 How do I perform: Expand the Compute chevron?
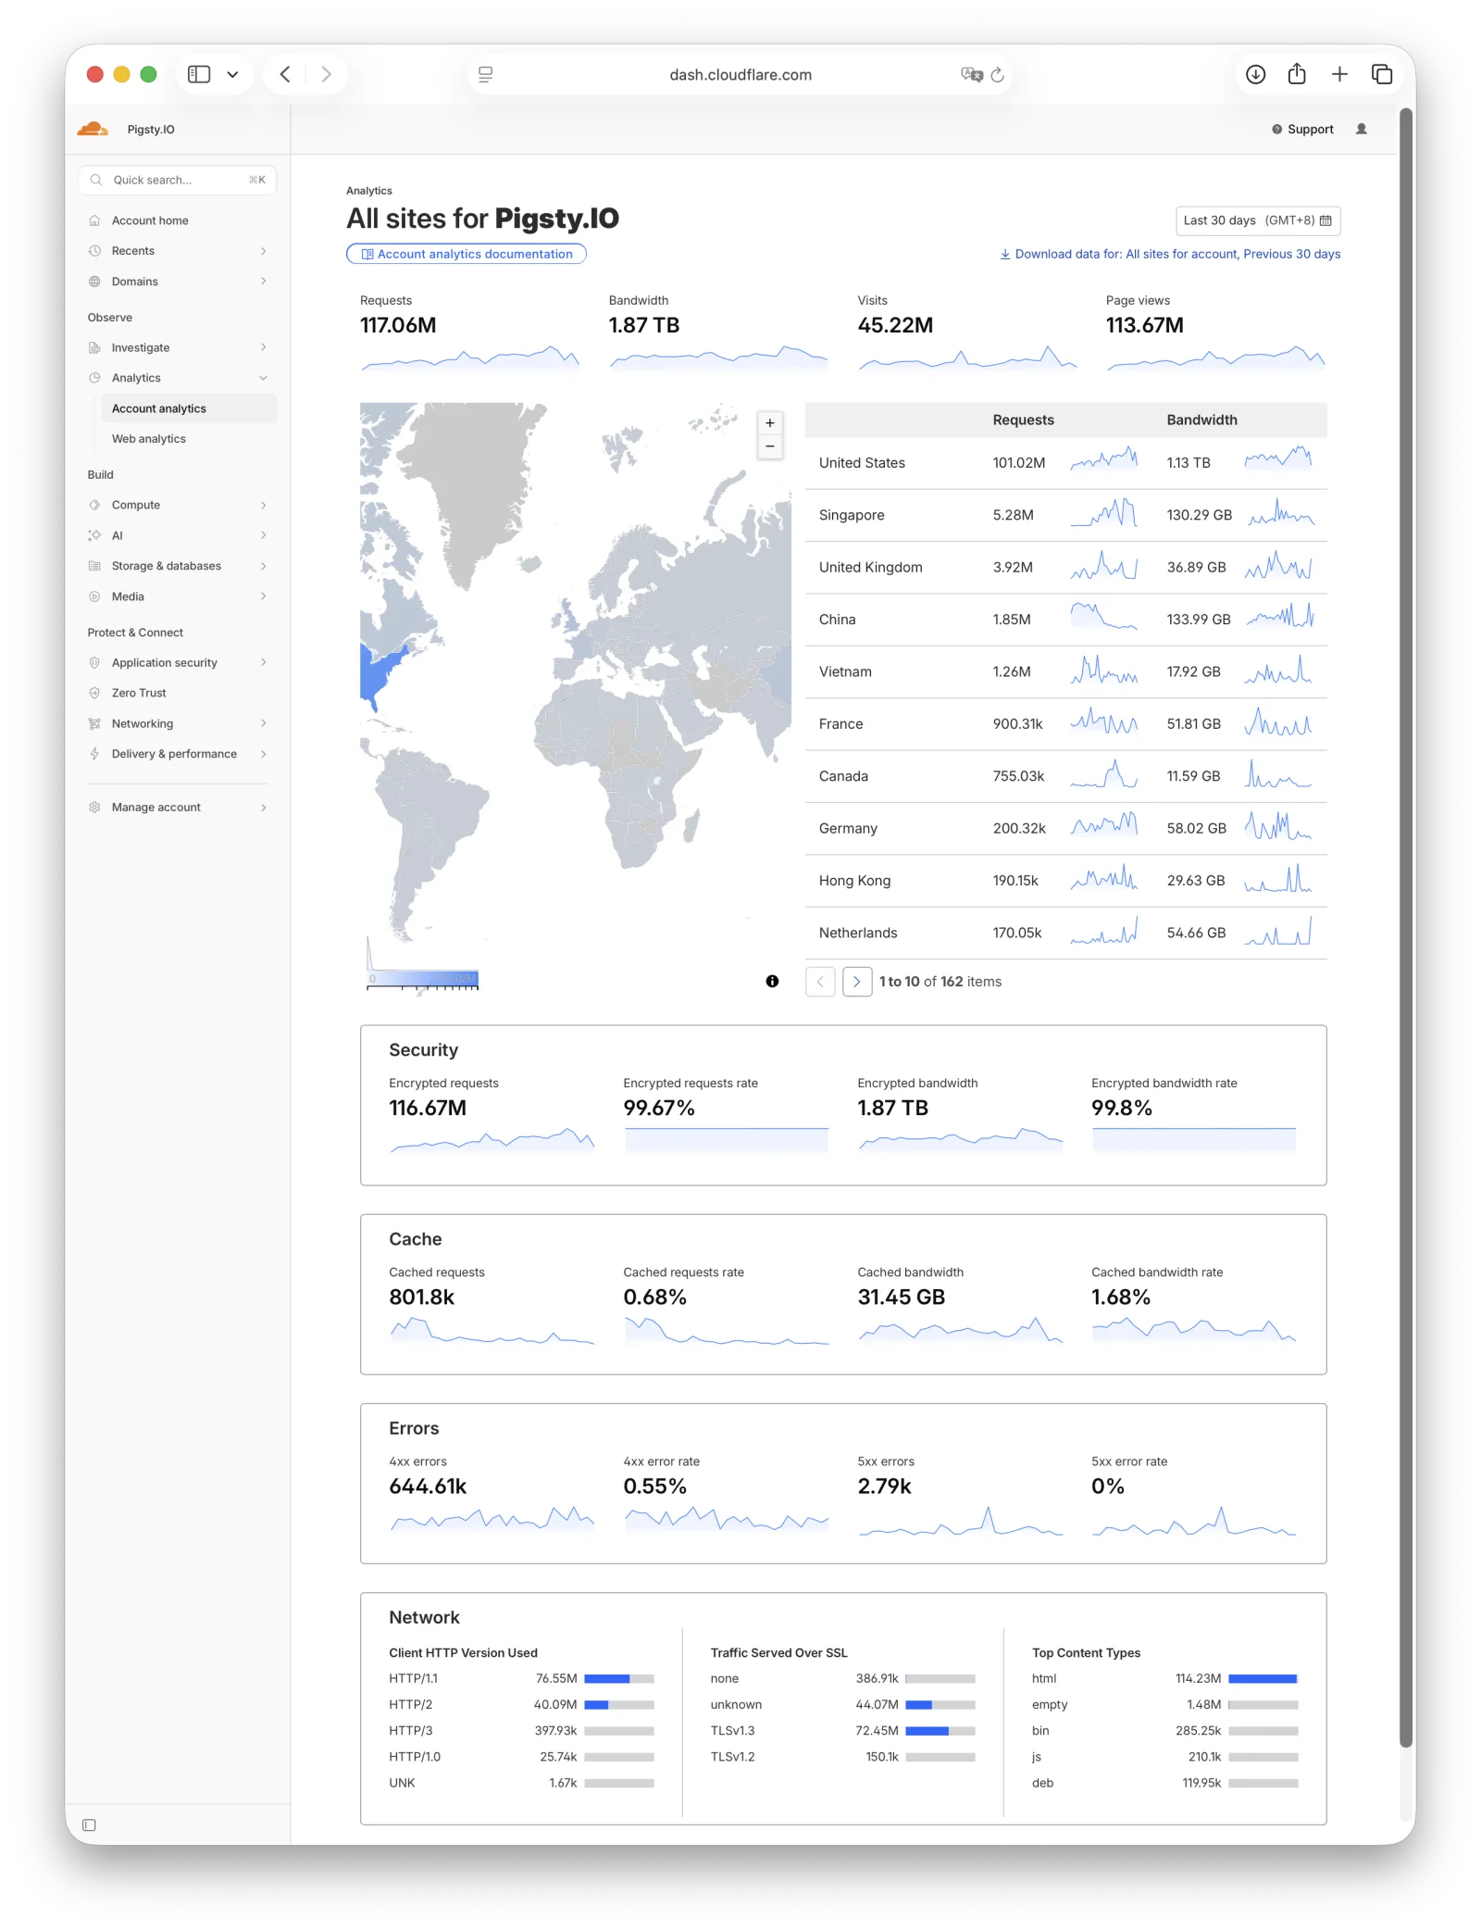[x=264, y=505]
